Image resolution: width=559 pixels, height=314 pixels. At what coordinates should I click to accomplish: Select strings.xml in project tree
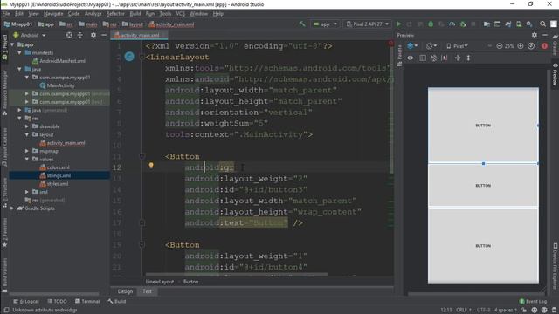click(59, 175)
